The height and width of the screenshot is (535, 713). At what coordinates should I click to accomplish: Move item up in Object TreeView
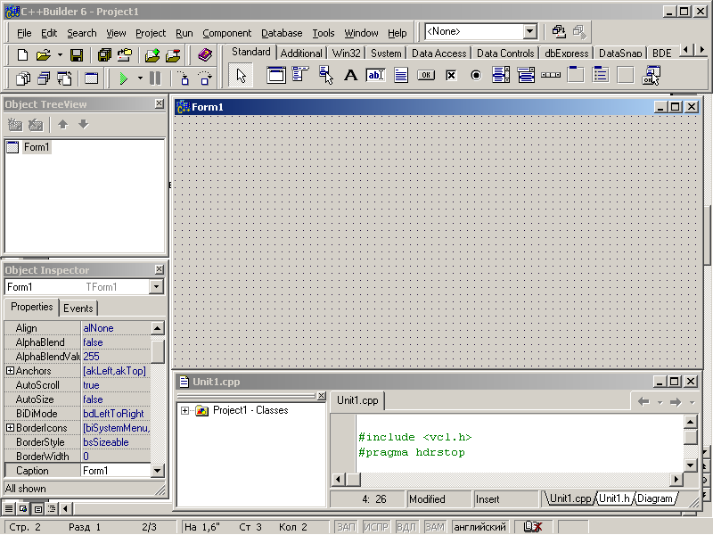click(x=62, y=124)
